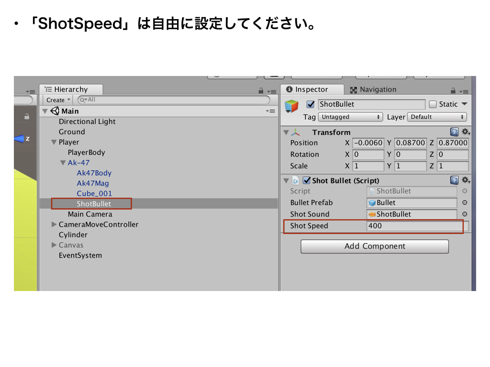Select ShotBullet row in Hierarchy
This screenshot has height=367, width=490.
pyautogui.click(x=159, y=204)
